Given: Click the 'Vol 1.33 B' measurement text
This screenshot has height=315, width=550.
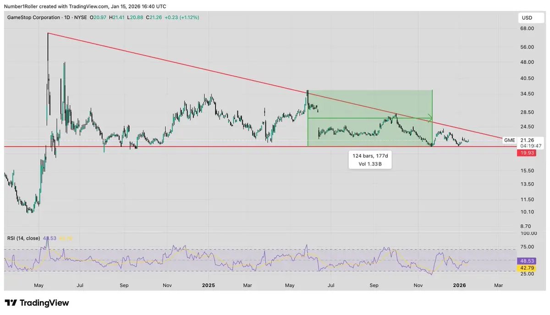Looking at the screenshot, I should 370,164.
